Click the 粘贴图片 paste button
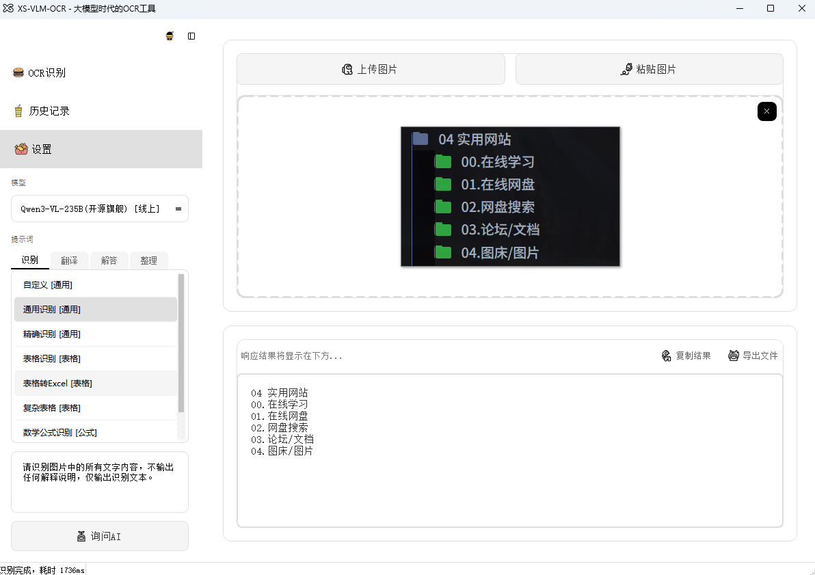The width and height of the screenshot is (815, 575). click(x=649, y=69)
